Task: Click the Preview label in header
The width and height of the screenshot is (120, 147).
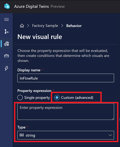Action: pos(58,6)
